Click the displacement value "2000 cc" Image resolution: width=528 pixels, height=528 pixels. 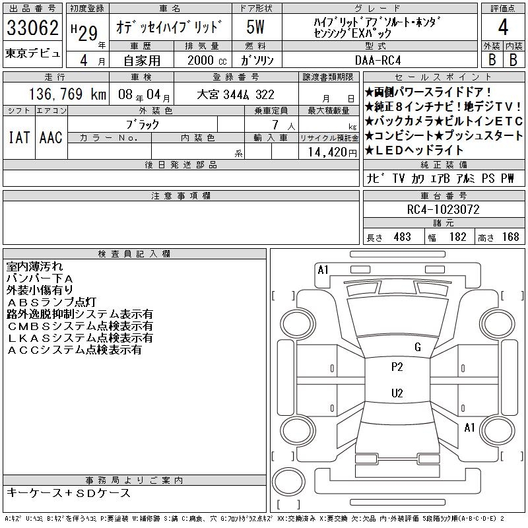[x=207, y=61]
